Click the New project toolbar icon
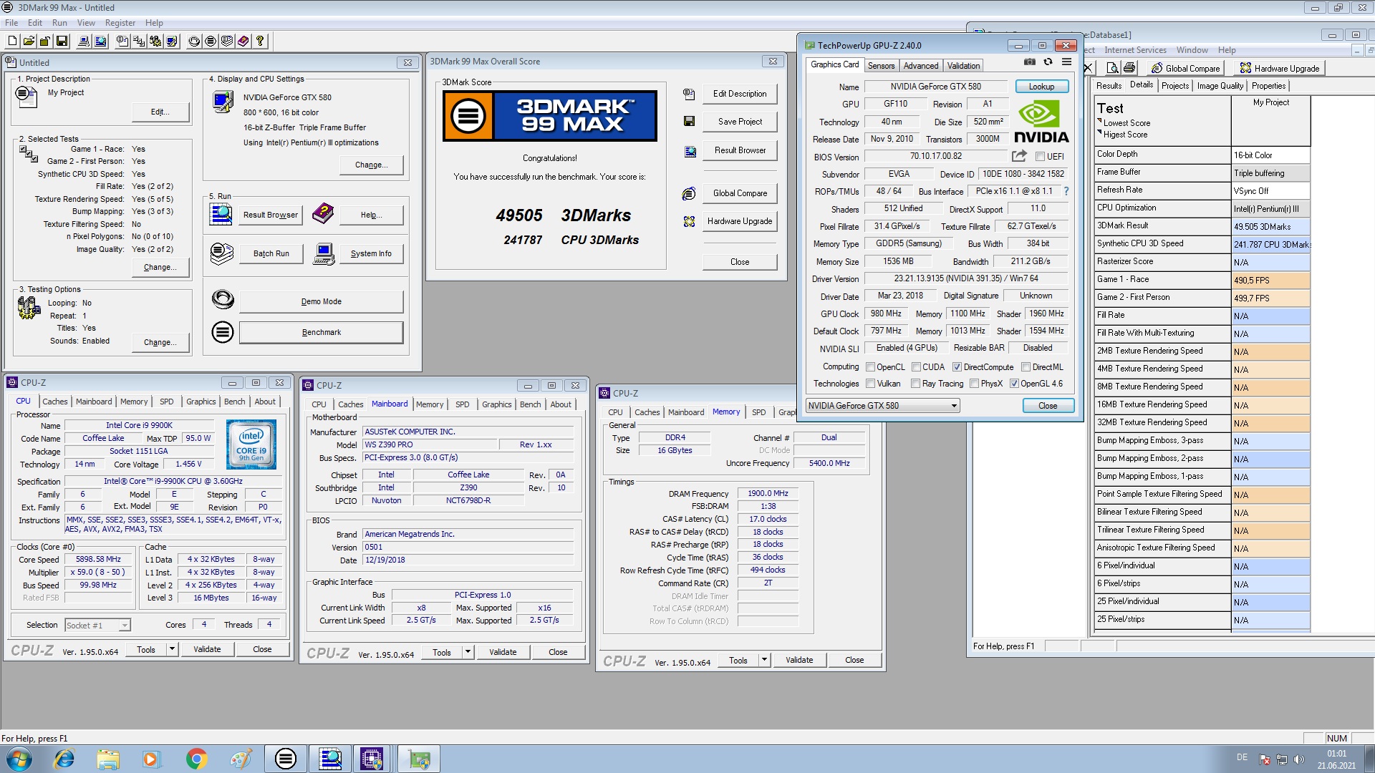This screenshot has width=1375, height=773. pos(12,42)
